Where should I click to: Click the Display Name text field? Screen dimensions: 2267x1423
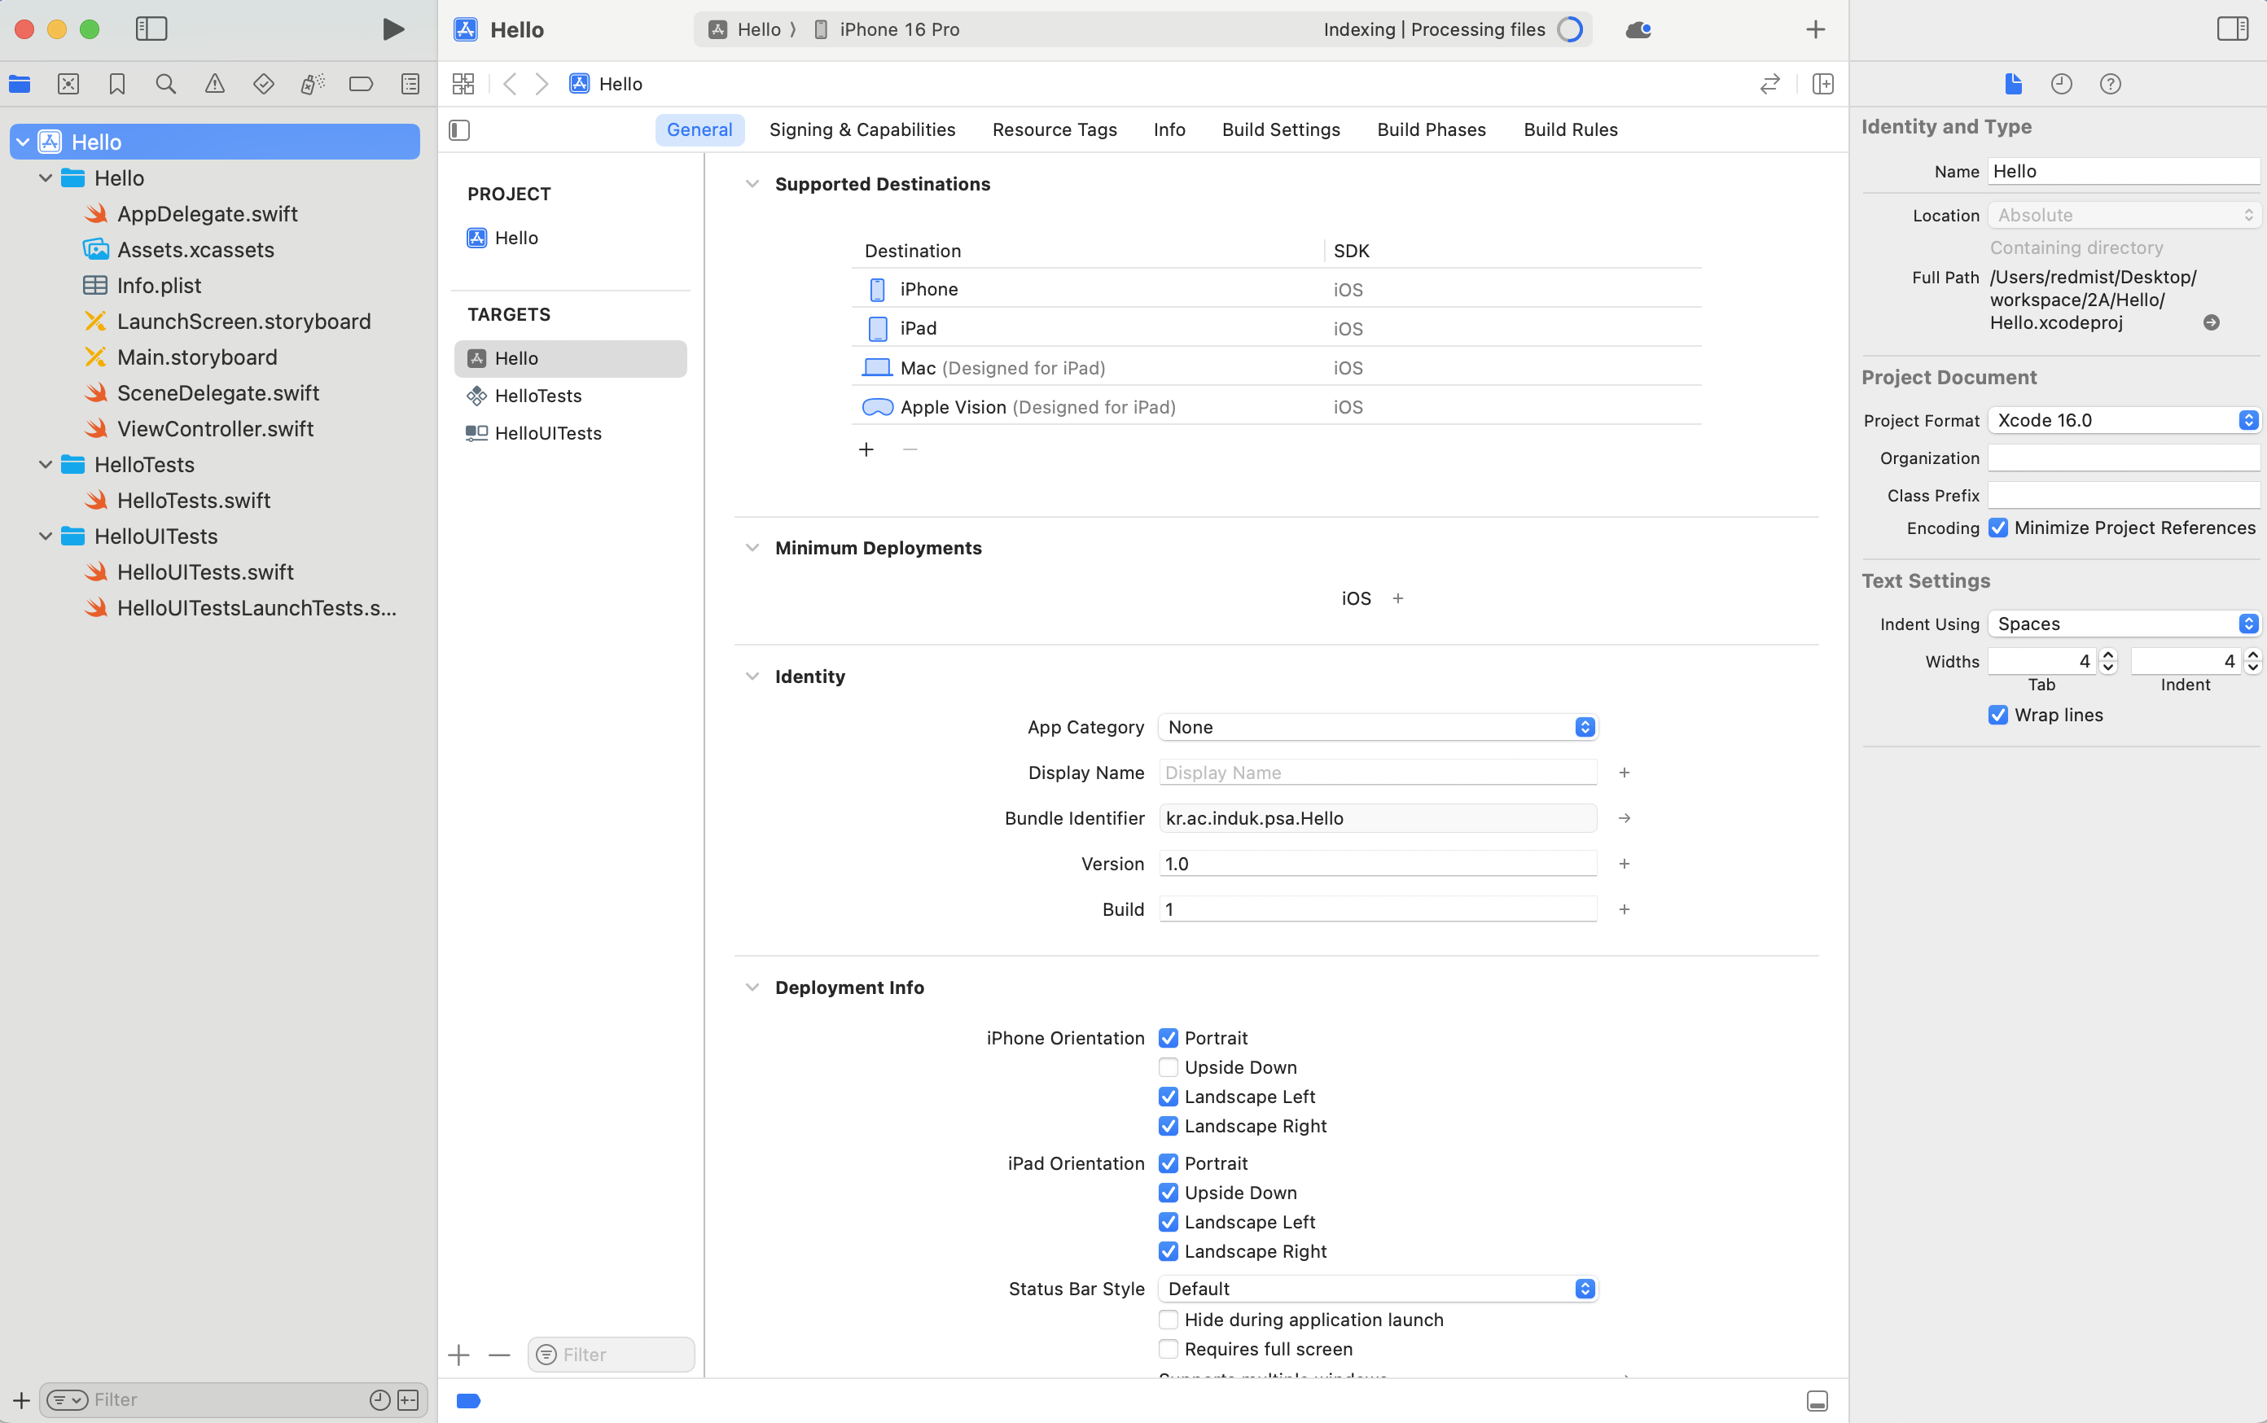(x=1377, y=773)
